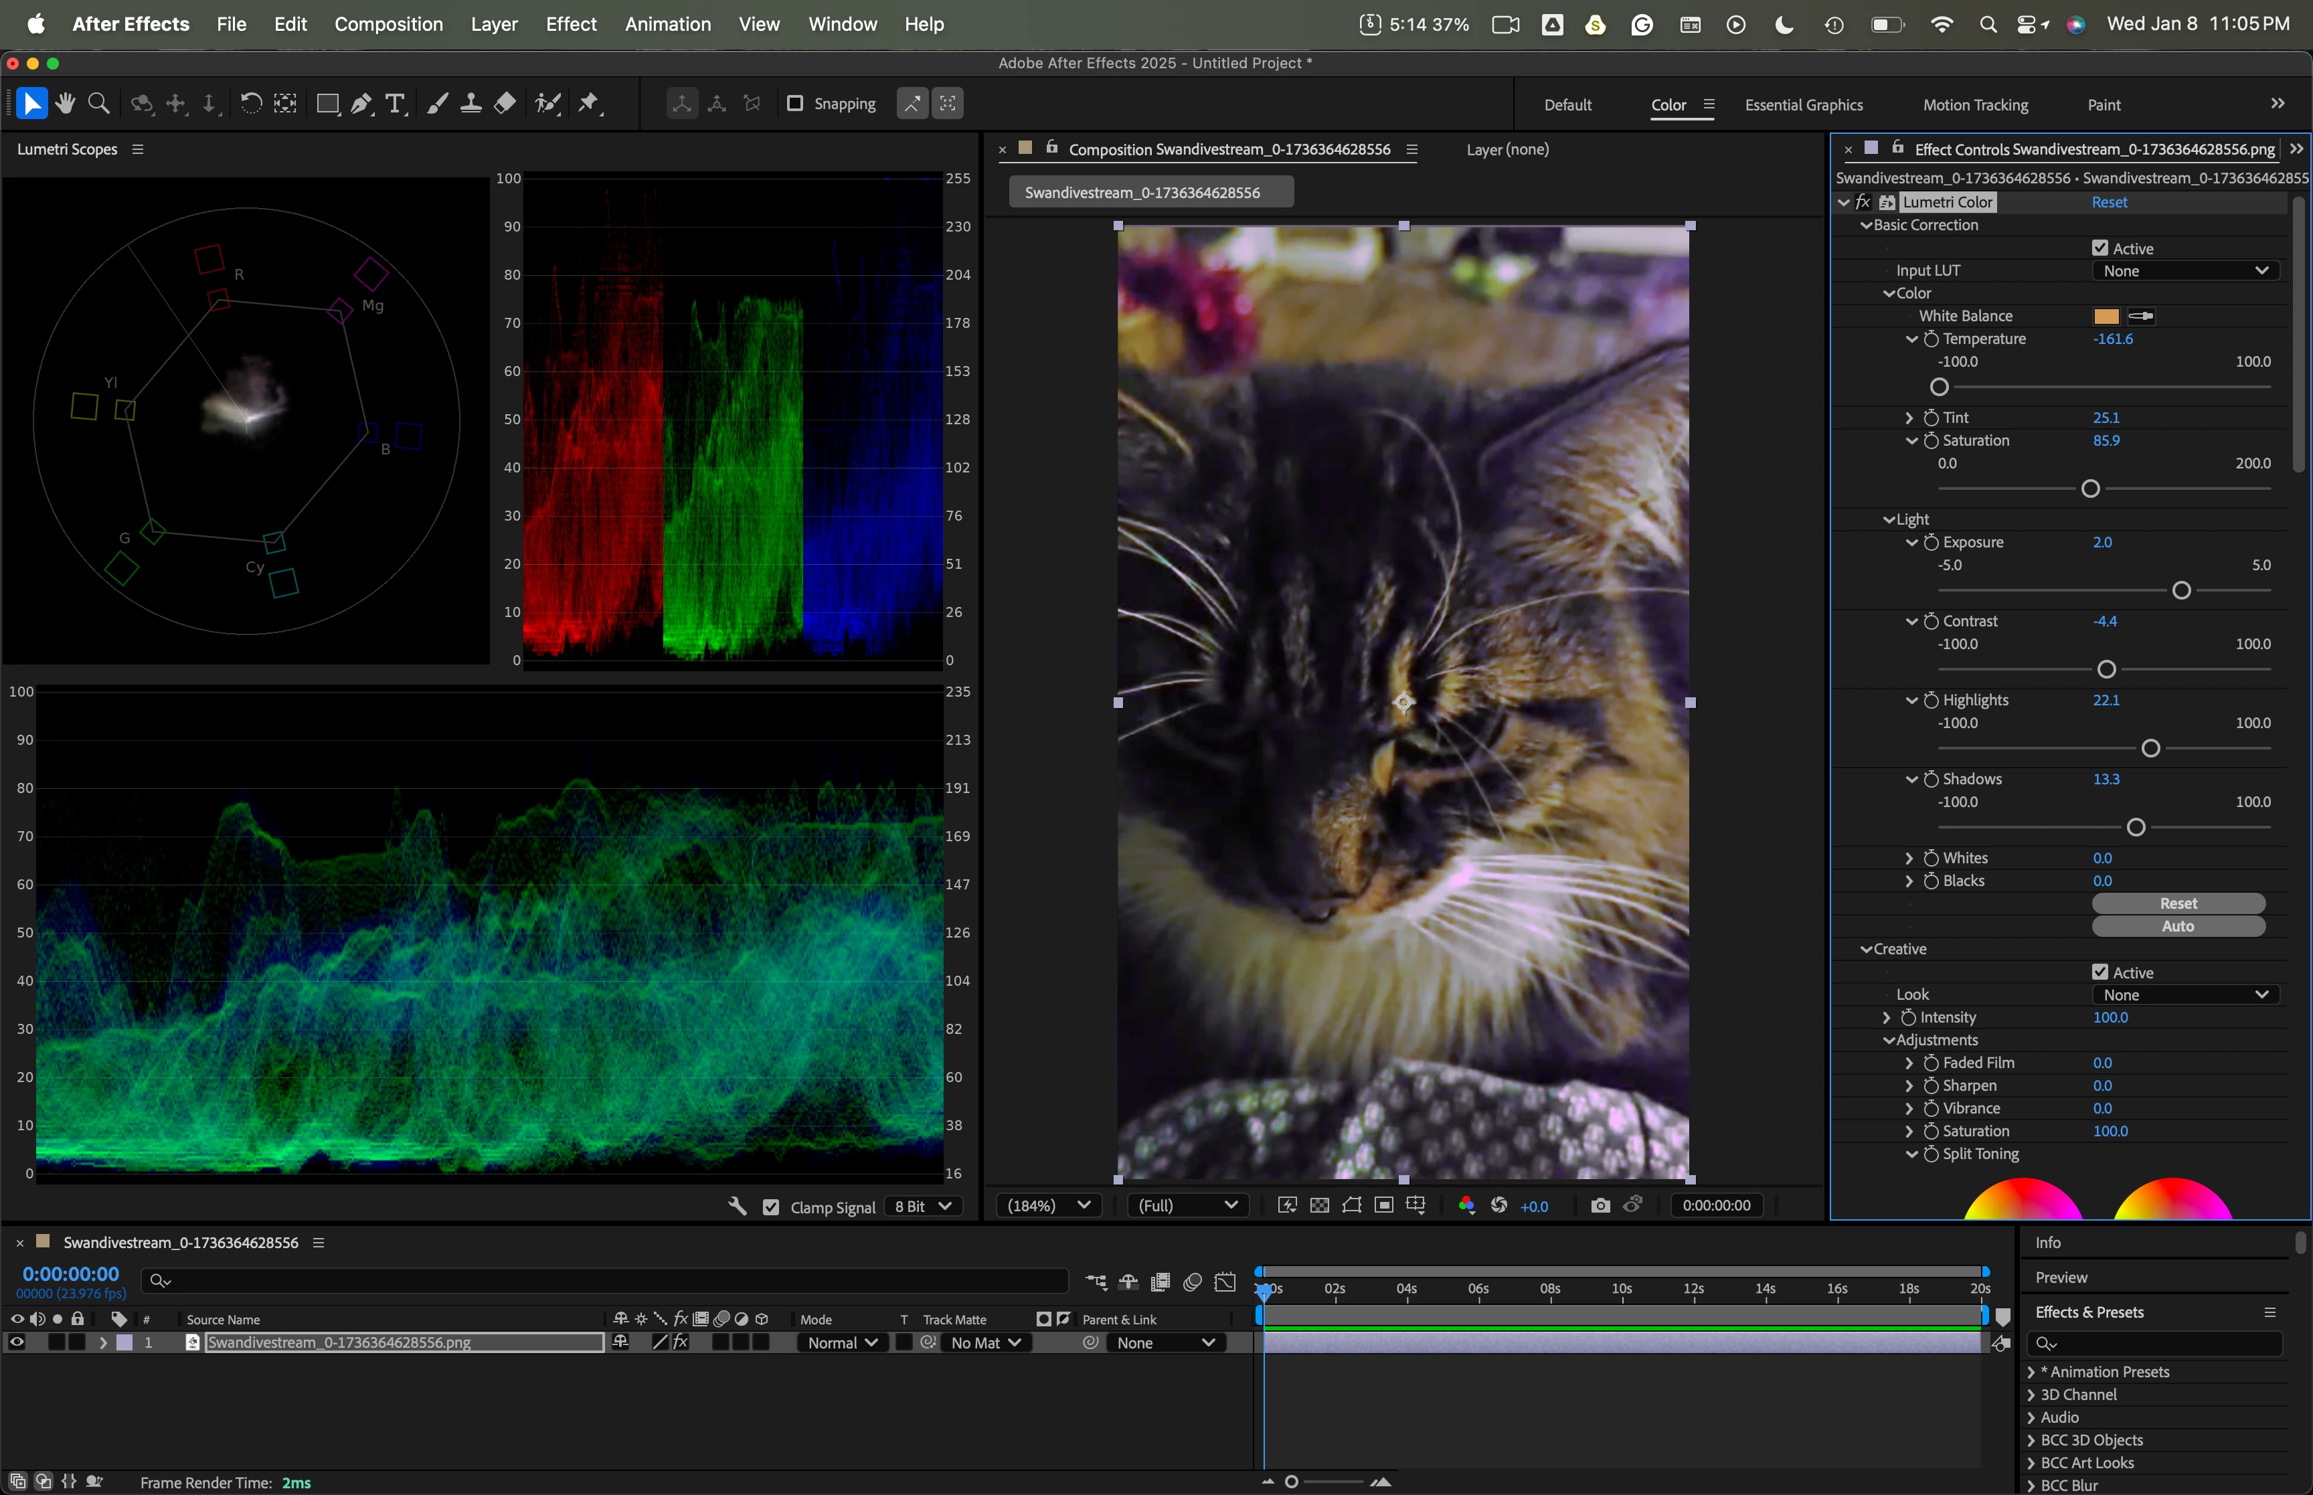This screenshot has width=2313, height=1495.
Task: Open the Input LUT dropdown
Action: pyautogui.click(x=2184, y=271)
